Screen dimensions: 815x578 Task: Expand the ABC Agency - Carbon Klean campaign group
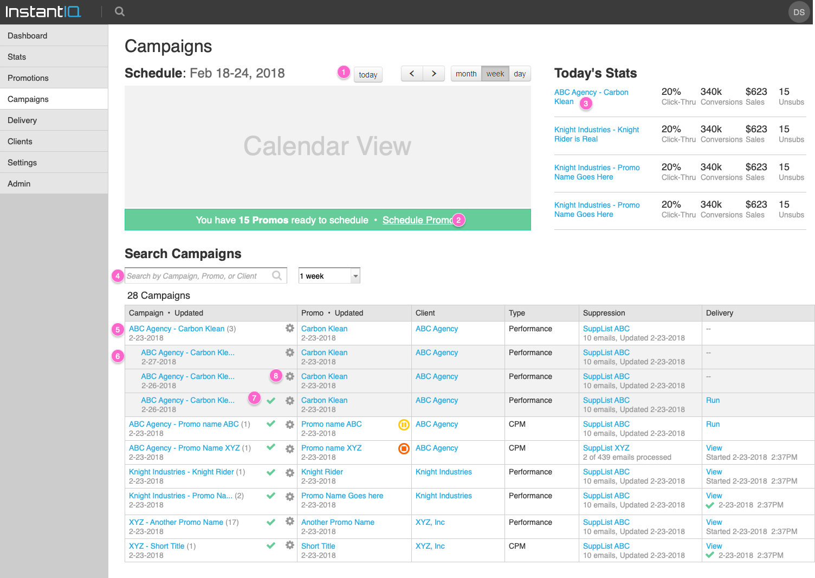(x=176, y=328)
